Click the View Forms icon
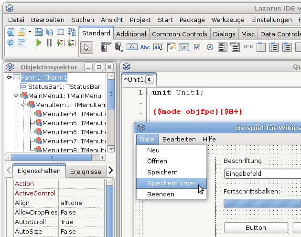The width and height of the screenshot is (301, 237). [21, 43]
